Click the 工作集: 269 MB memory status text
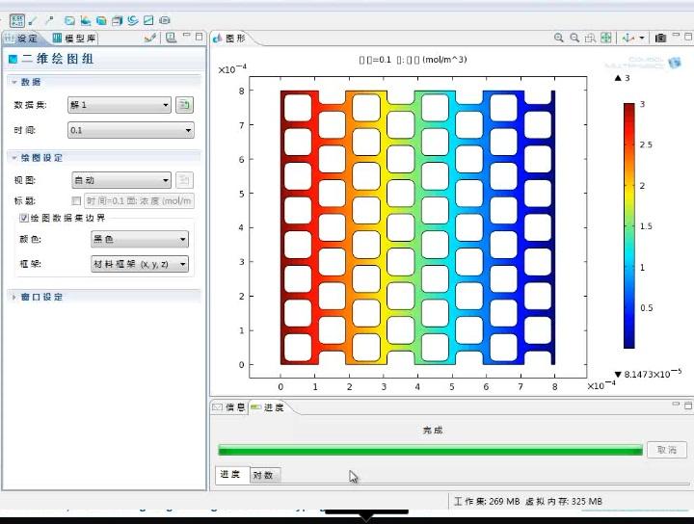694x524 pixels. (x=487, y=502)
